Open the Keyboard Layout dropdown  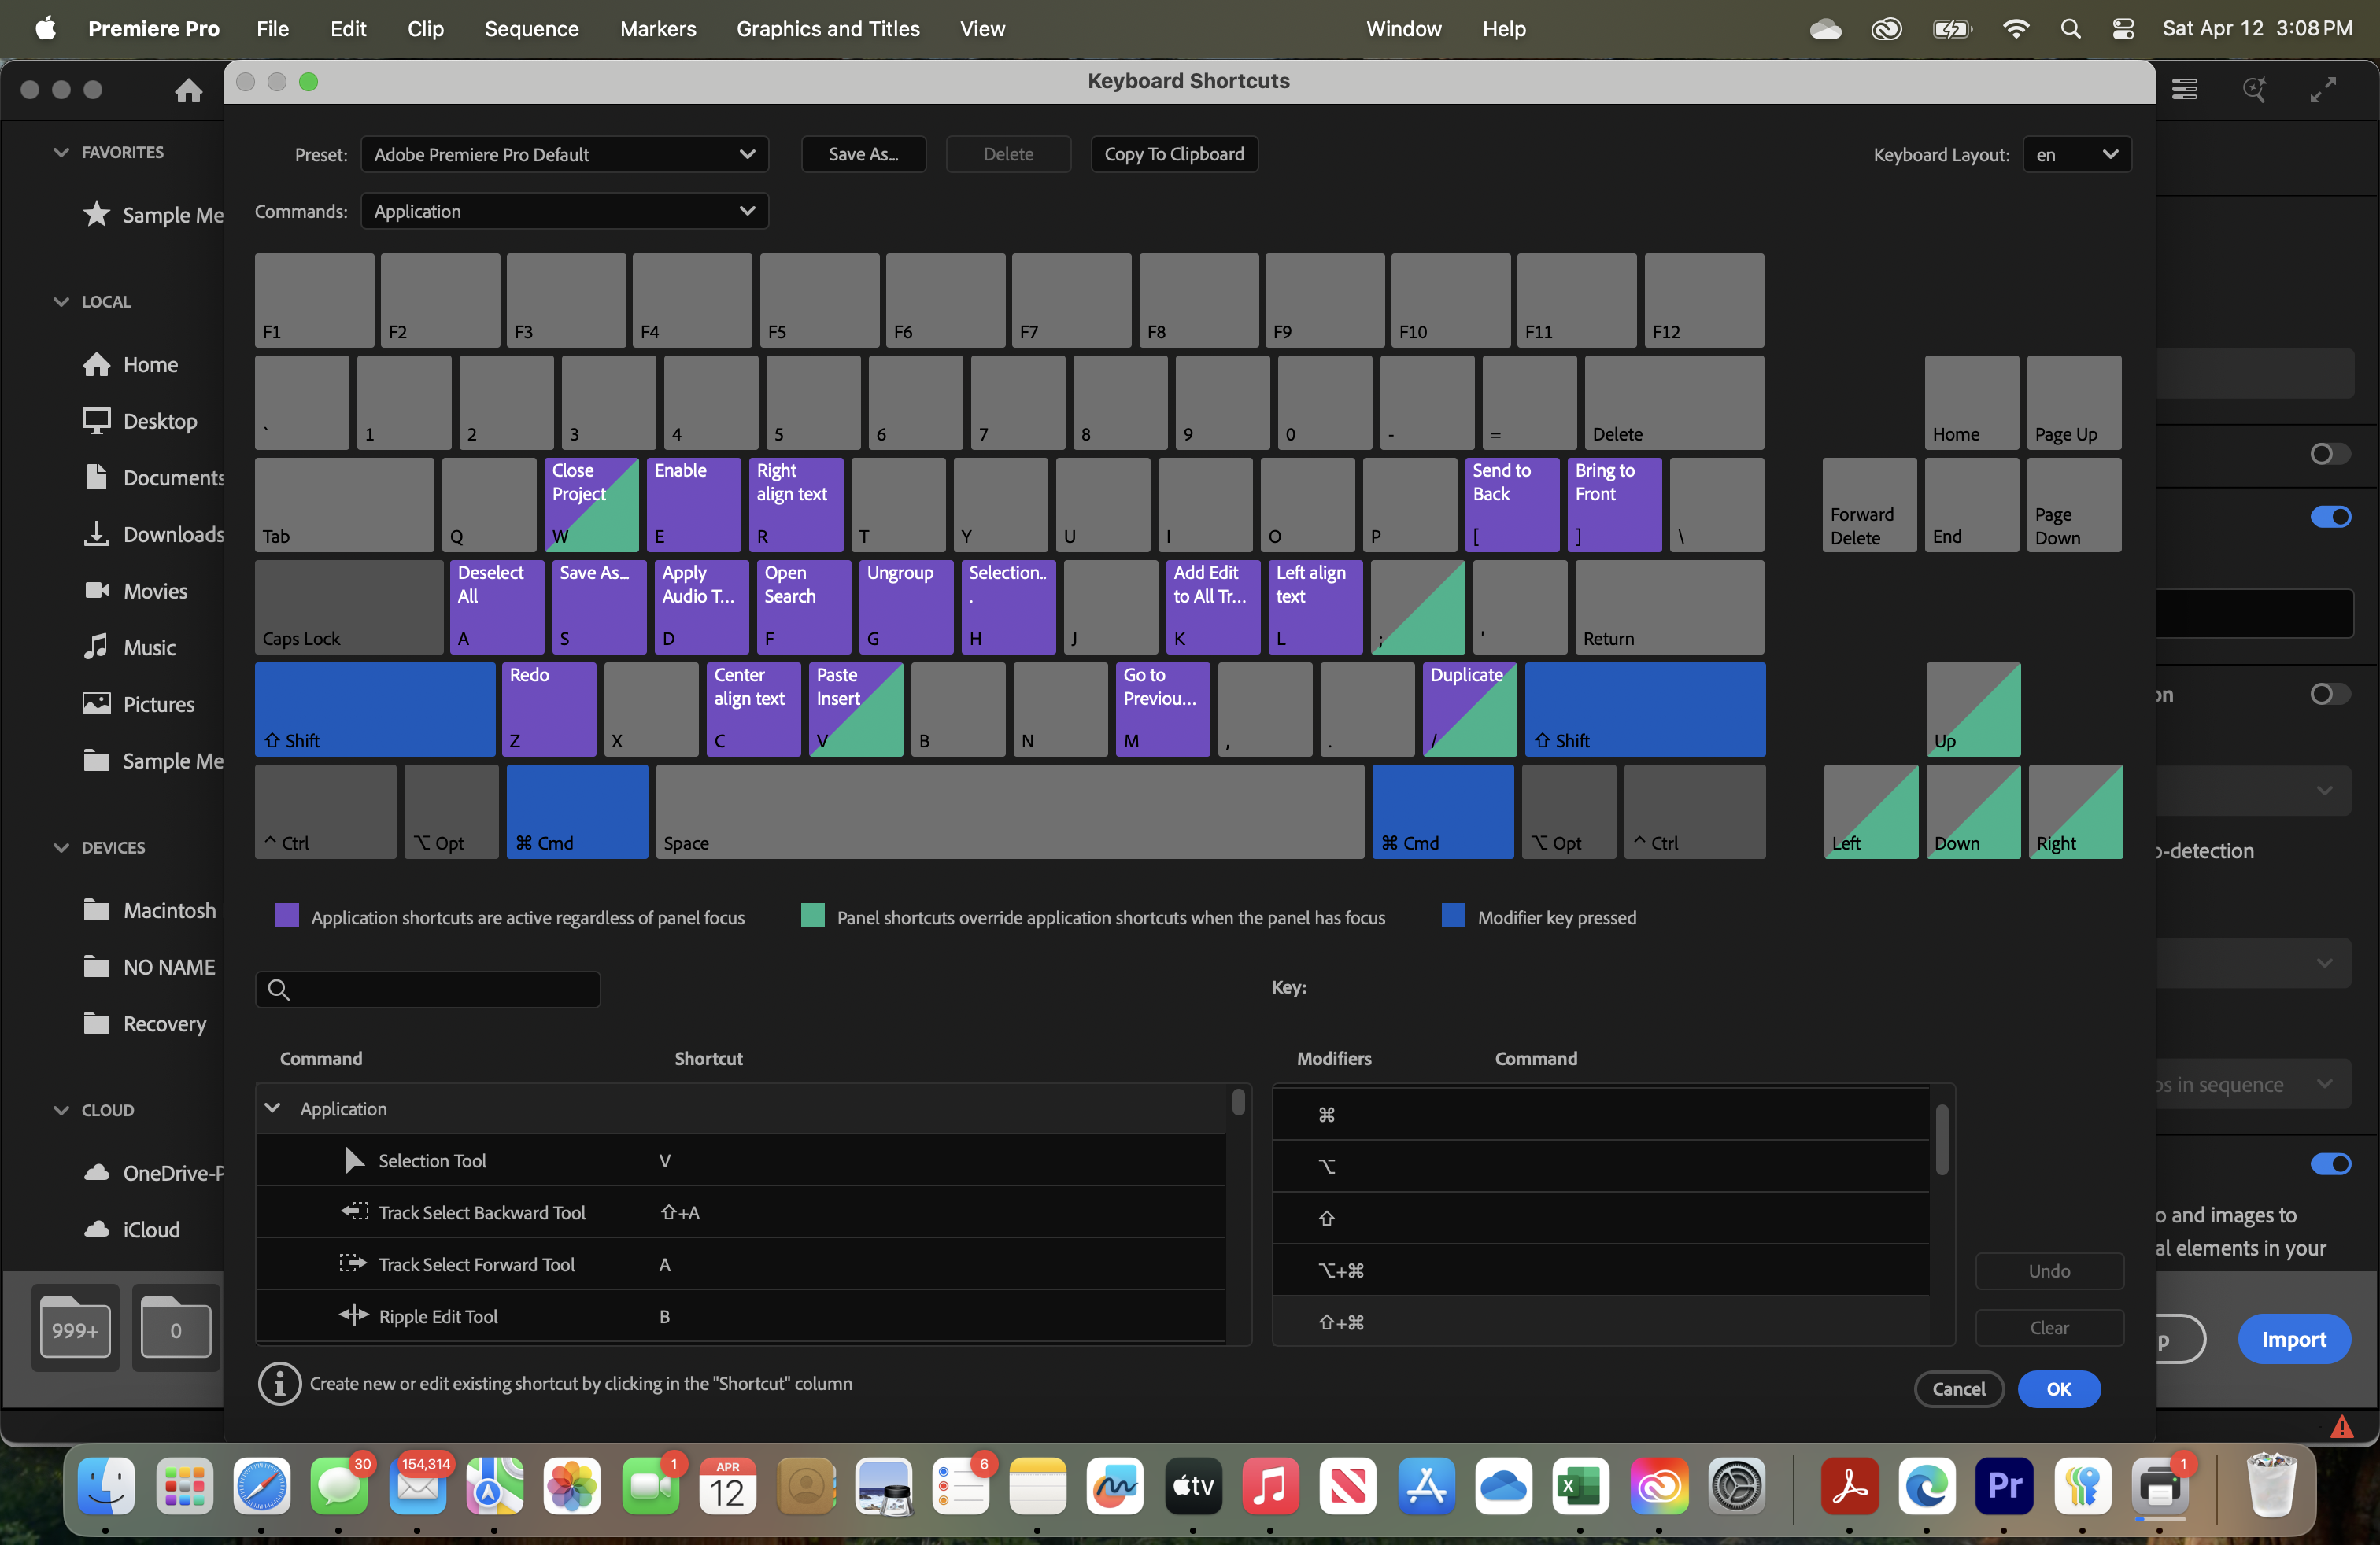pyautogui.click(x=2076, y=154)
